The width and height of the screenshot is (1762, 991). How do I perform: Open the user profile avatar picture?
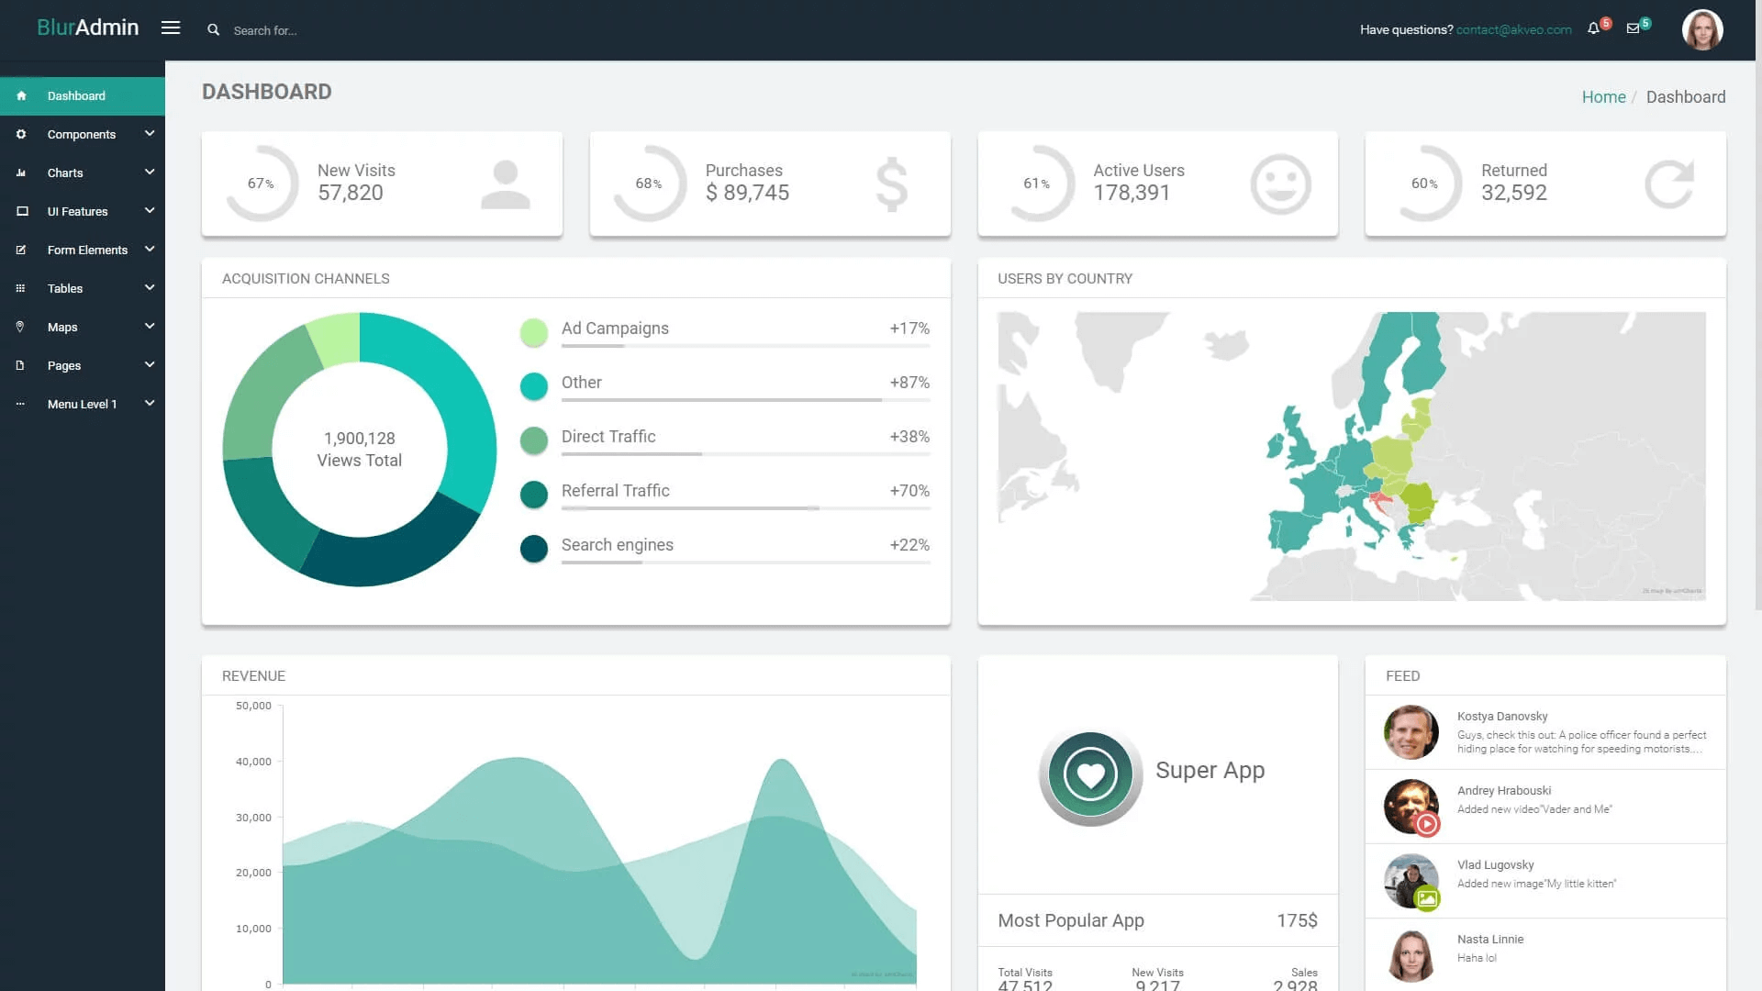(x=1702, y=29)
